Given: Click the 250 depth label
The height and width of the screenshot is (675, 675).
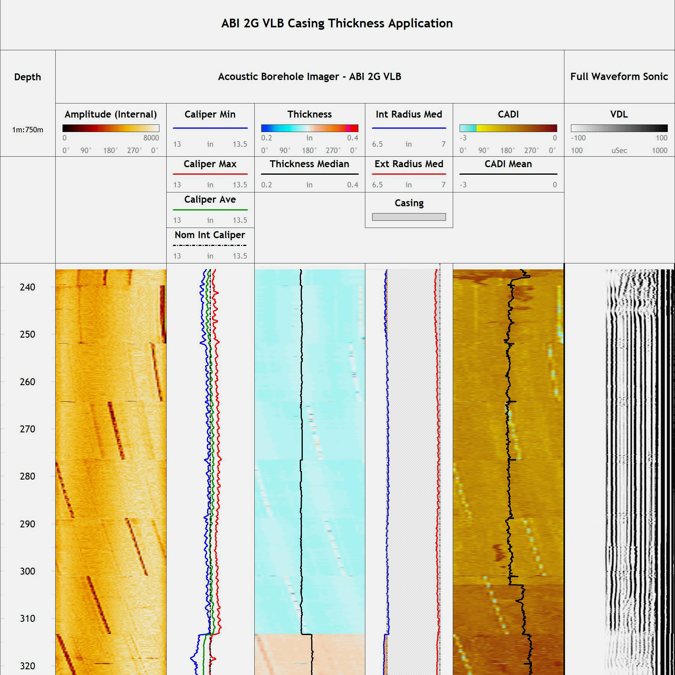Looking at the screenshot, I should coord(28,334).
